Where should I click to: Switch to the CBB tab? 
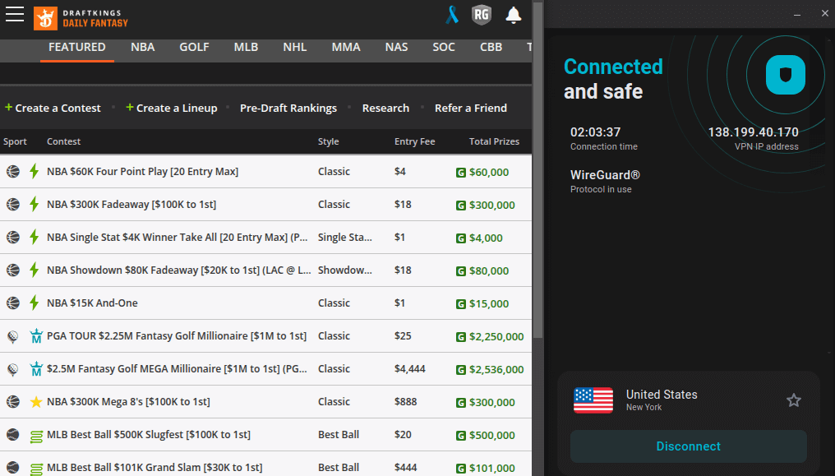491,48
